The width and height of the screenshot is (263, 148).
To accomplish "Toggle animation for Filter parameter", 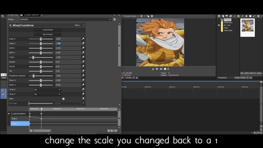I will [83, 99].
